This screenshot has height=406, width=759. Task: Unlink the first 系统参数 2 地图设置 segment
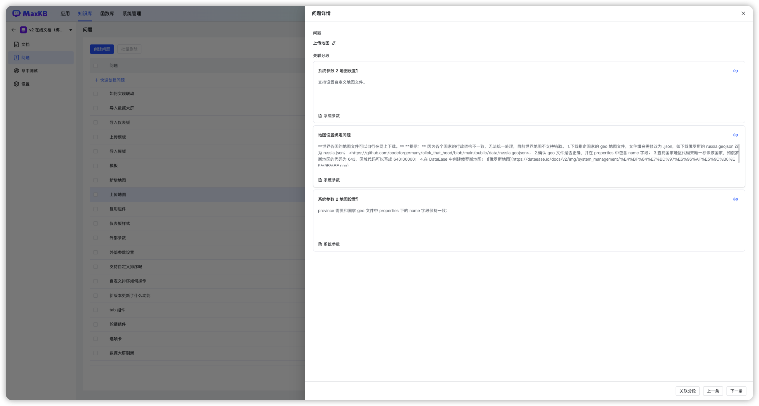click(735, 71)
